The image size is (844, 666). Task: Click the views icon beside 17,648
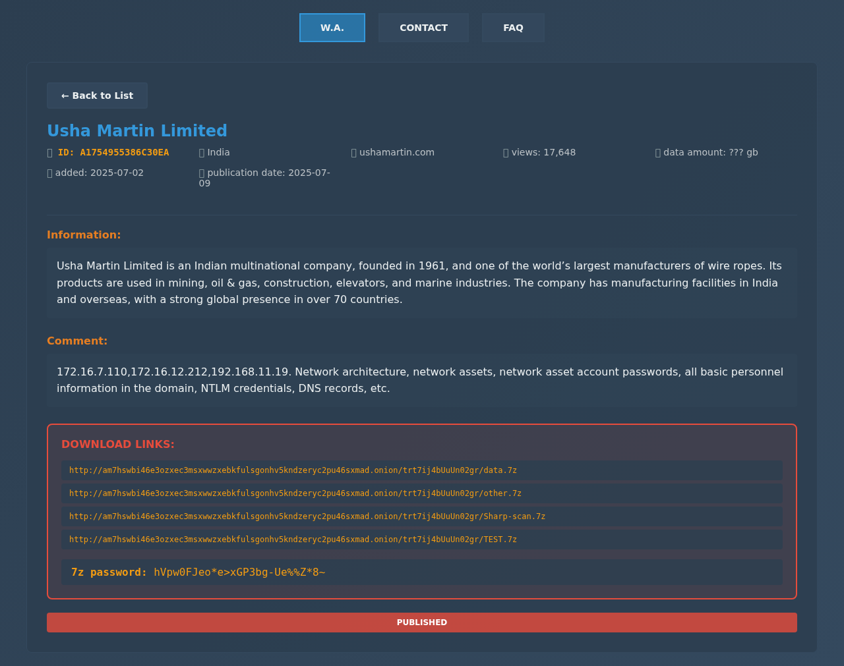(x=506, y=153)
